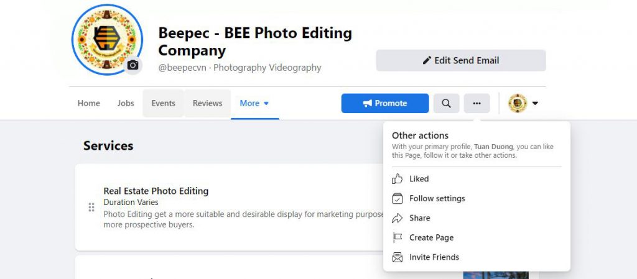
Task: Click the Invite Friends envelope icon
Action: tap(397, 257)
